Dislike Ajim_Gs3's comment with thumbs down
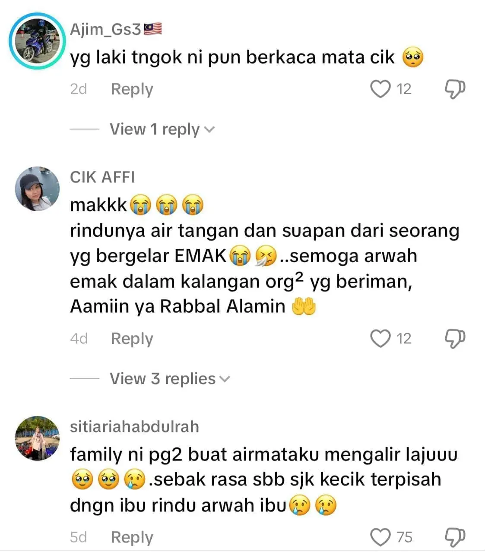The width and height of the screenshot is (485, 552). [x=455, y=89]
